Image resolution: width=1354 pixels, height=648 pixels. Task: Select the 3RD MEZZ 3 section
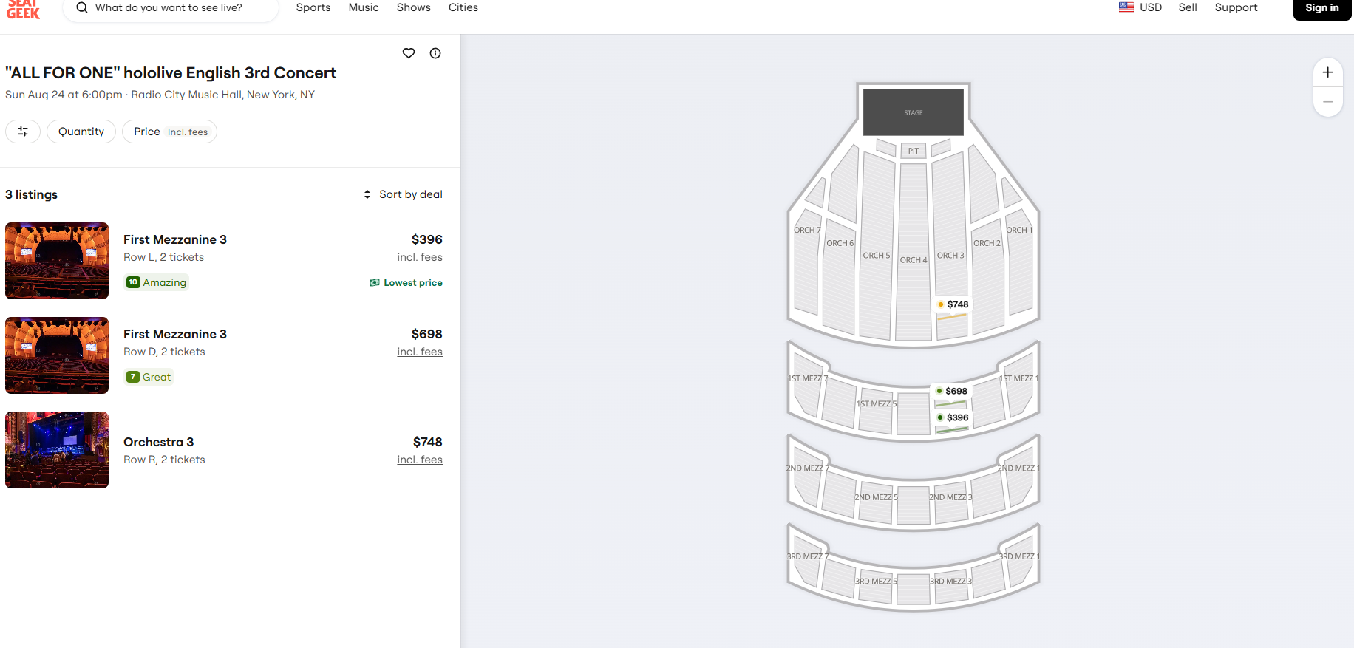tap(950, 587)
